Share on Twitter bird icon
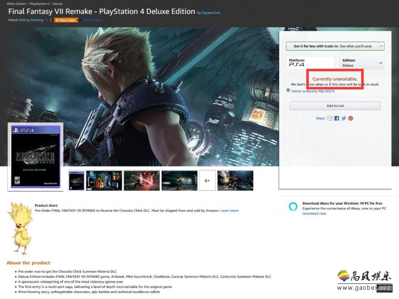The height and width of the screenshot is (299, 399). tap(344, 118)
